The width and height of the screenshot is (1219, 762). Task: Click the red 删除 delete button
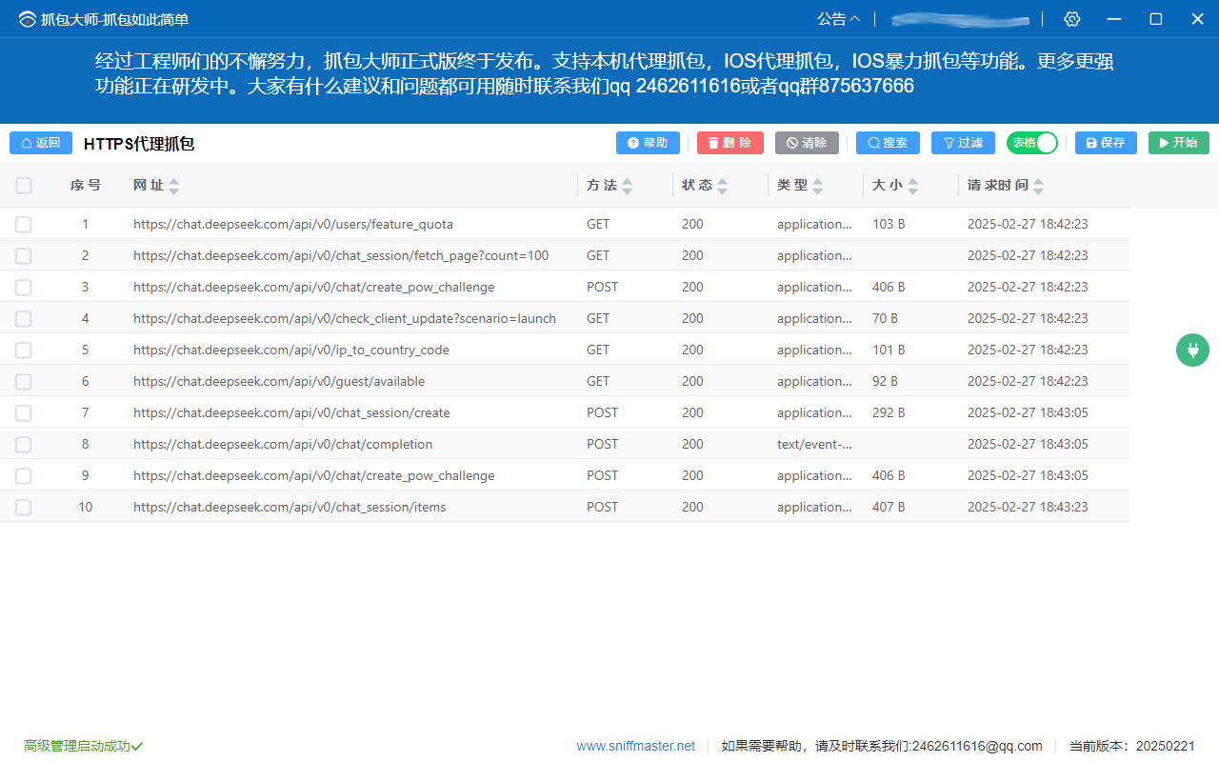pyautogui.click(x=730, y=143)
